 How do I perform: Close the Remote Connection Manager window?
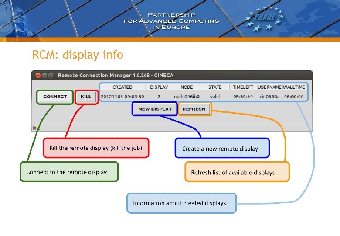coord(38,76)
